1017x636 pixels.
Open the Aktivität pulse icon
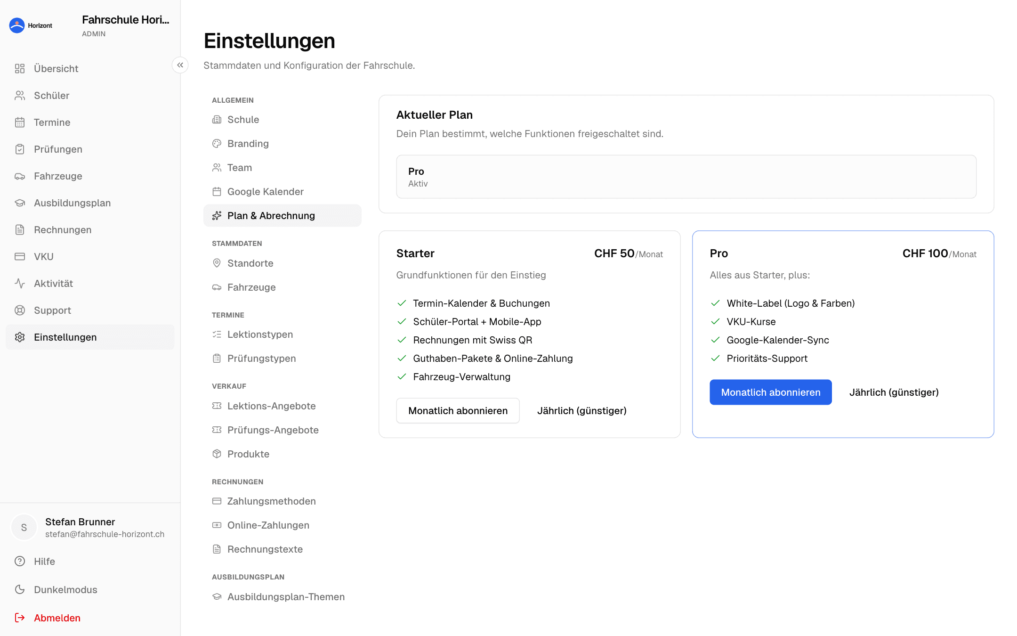coord(20,284)
